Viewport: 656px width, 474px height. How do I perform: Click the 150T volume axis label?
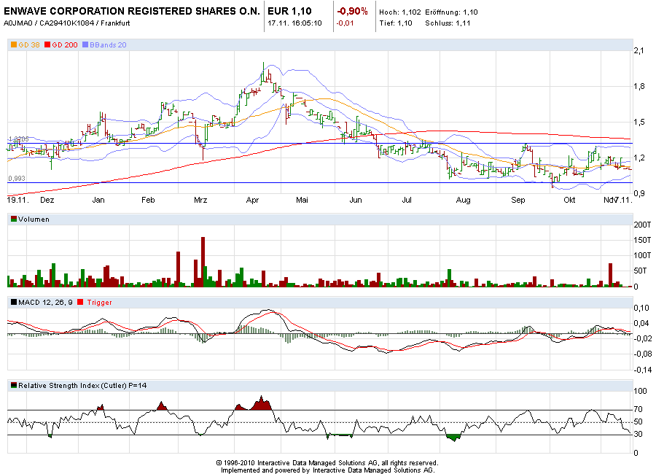[642, 240]
